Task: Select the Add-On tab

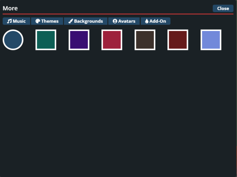Action: tap(155, 21)
